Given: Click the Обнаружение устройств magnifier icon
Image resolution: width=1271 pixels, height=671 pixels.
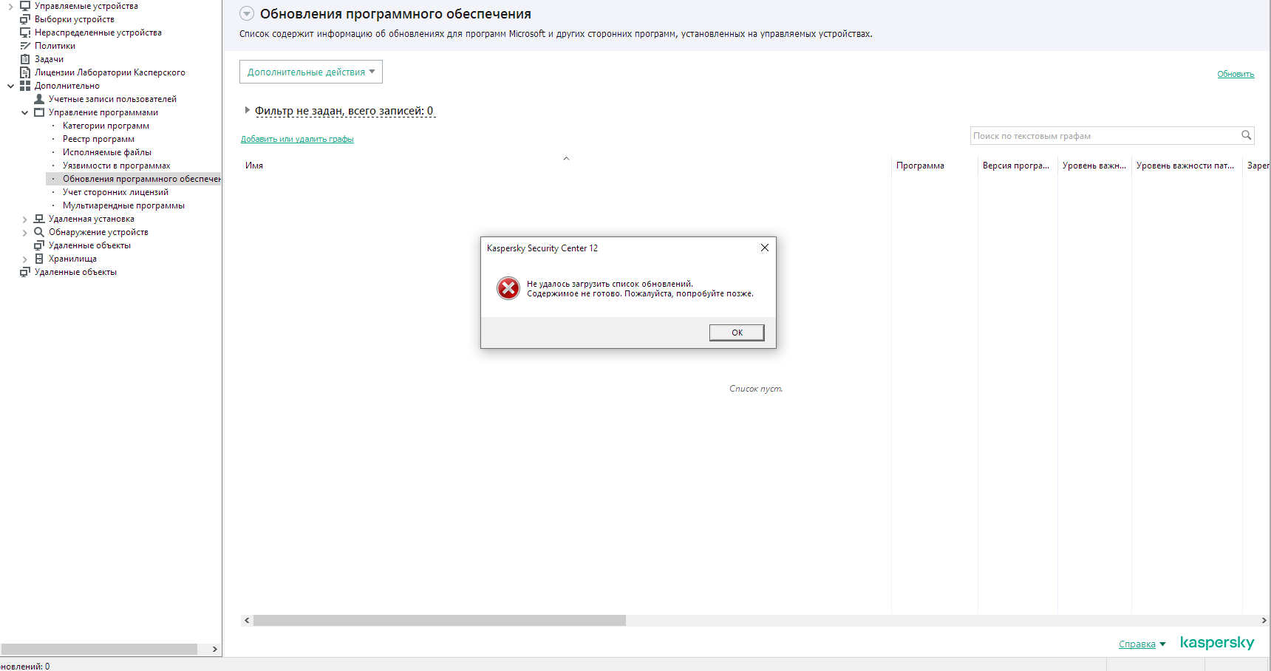Looking at the screenshot, I should [39, 232].
